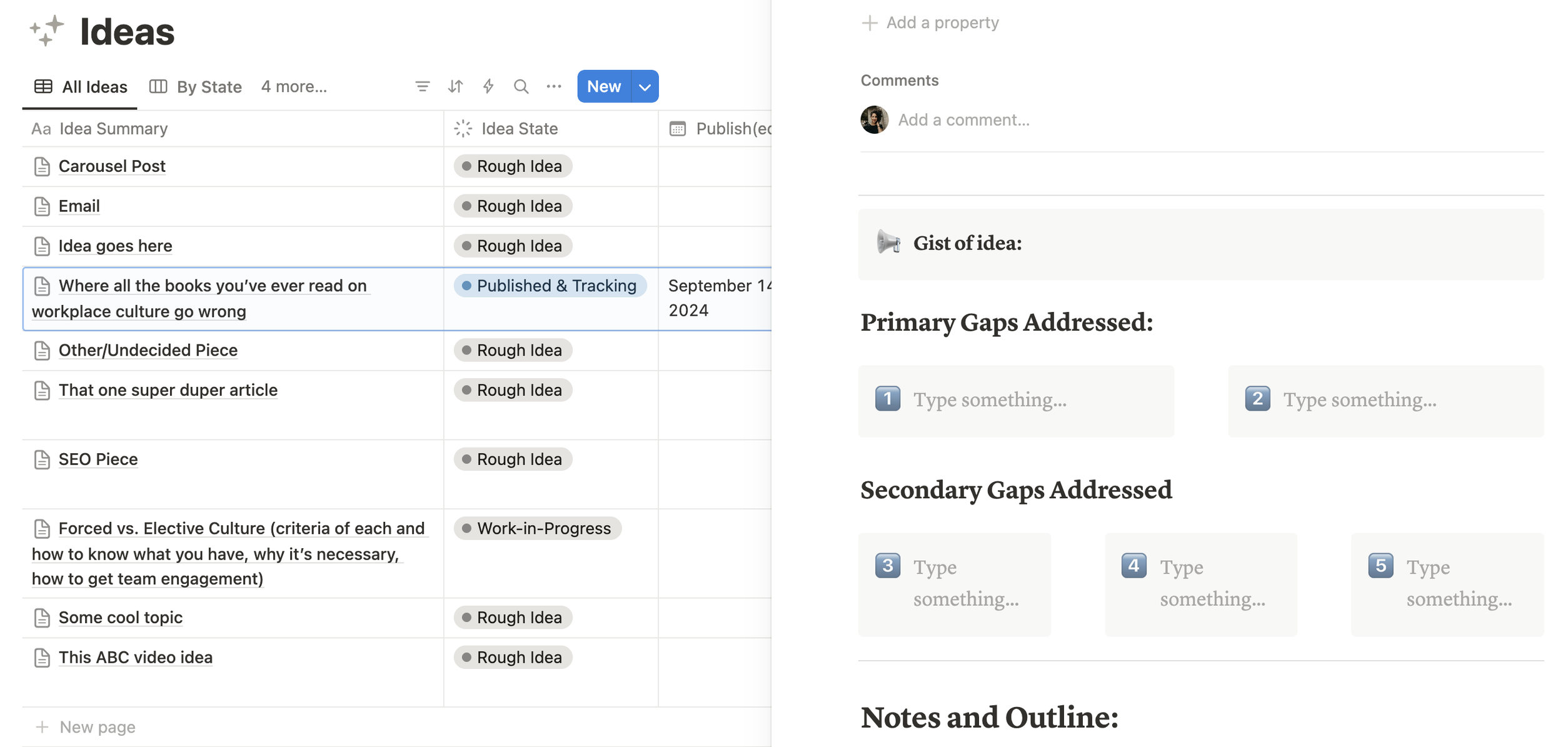Screen dimensions: 1563x747
Task: Open the automations lightning bolt icon
Action: tap(488, 86)
